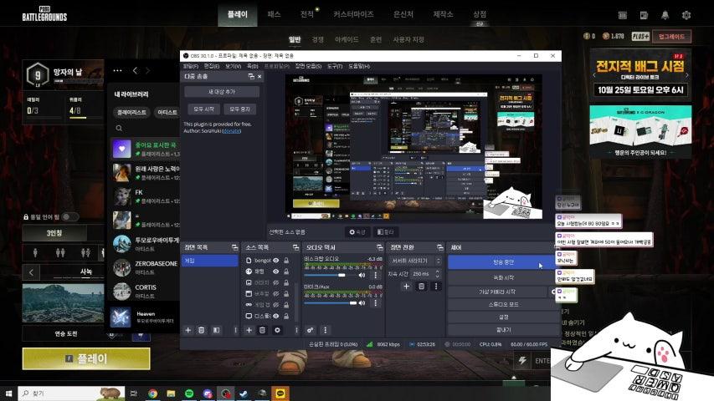This screenshot has width=714, height=401.
Task: Open PUBG settings gear icon
Action: (x=686, y=15)
